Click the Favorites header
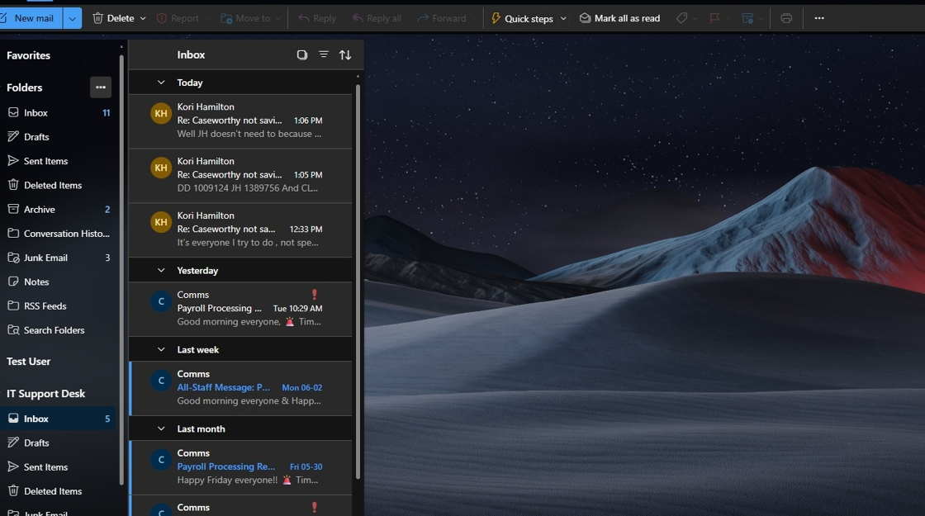The width and height of the screenshot is (925, 516). pyautogui.click(x=28, y=55)
